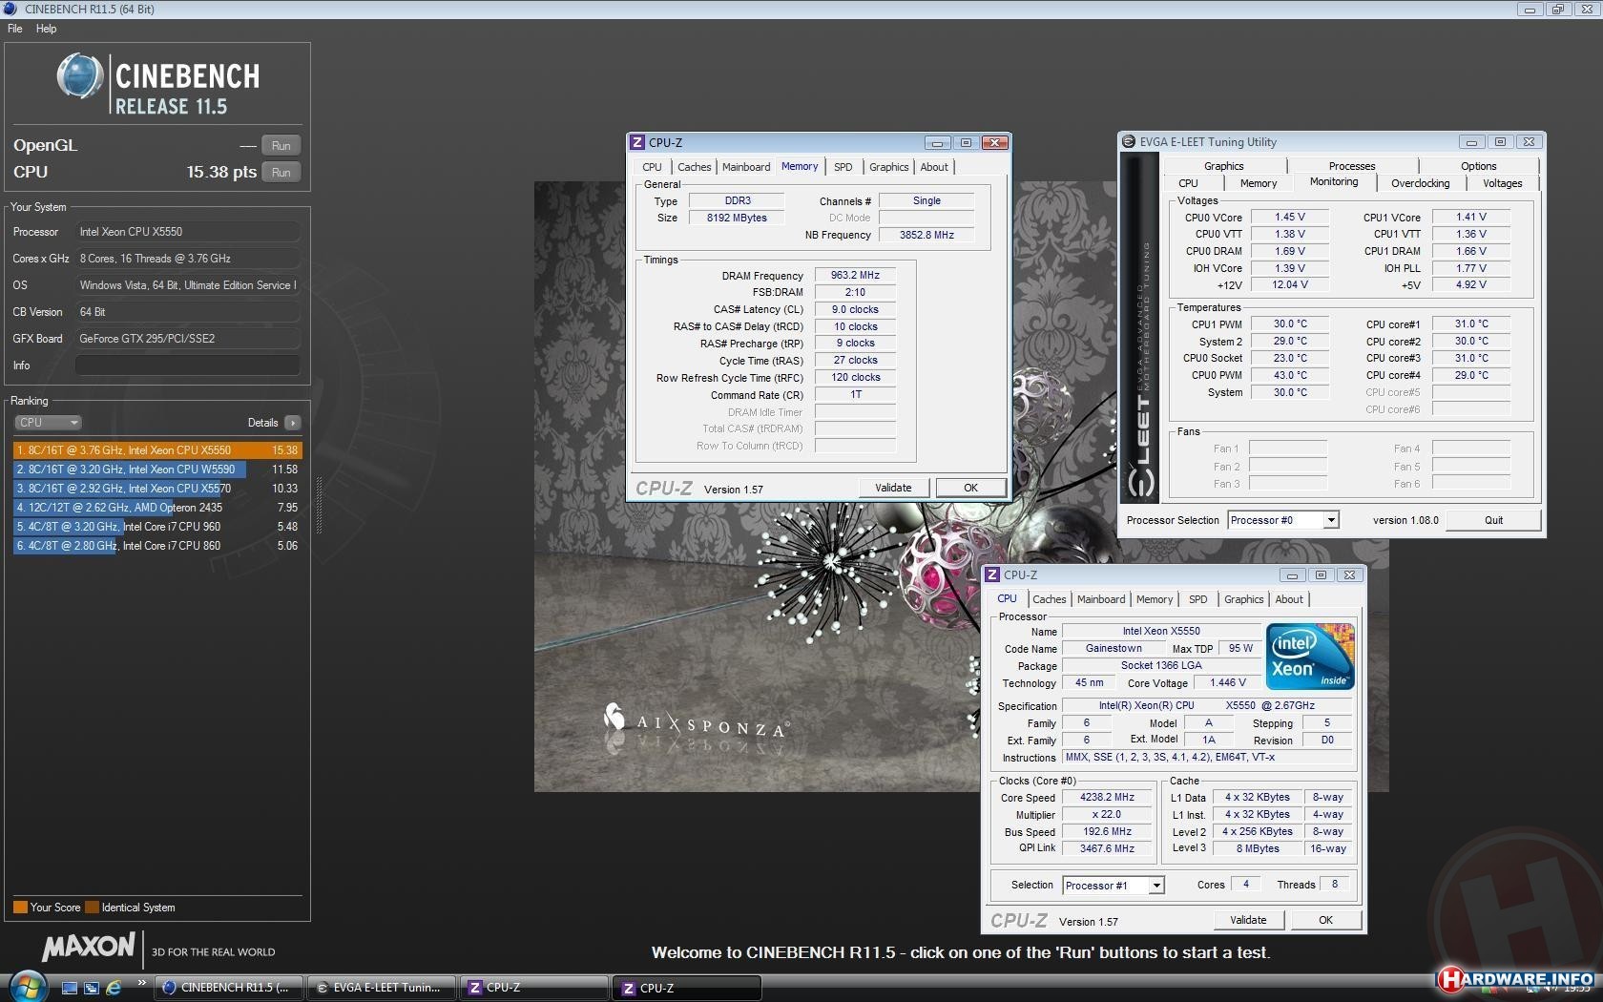Switch to Graphics tab in EVGA E-LEET
The height and width of the screenshot is (1002, 1603).
(x=1223, y=166)
